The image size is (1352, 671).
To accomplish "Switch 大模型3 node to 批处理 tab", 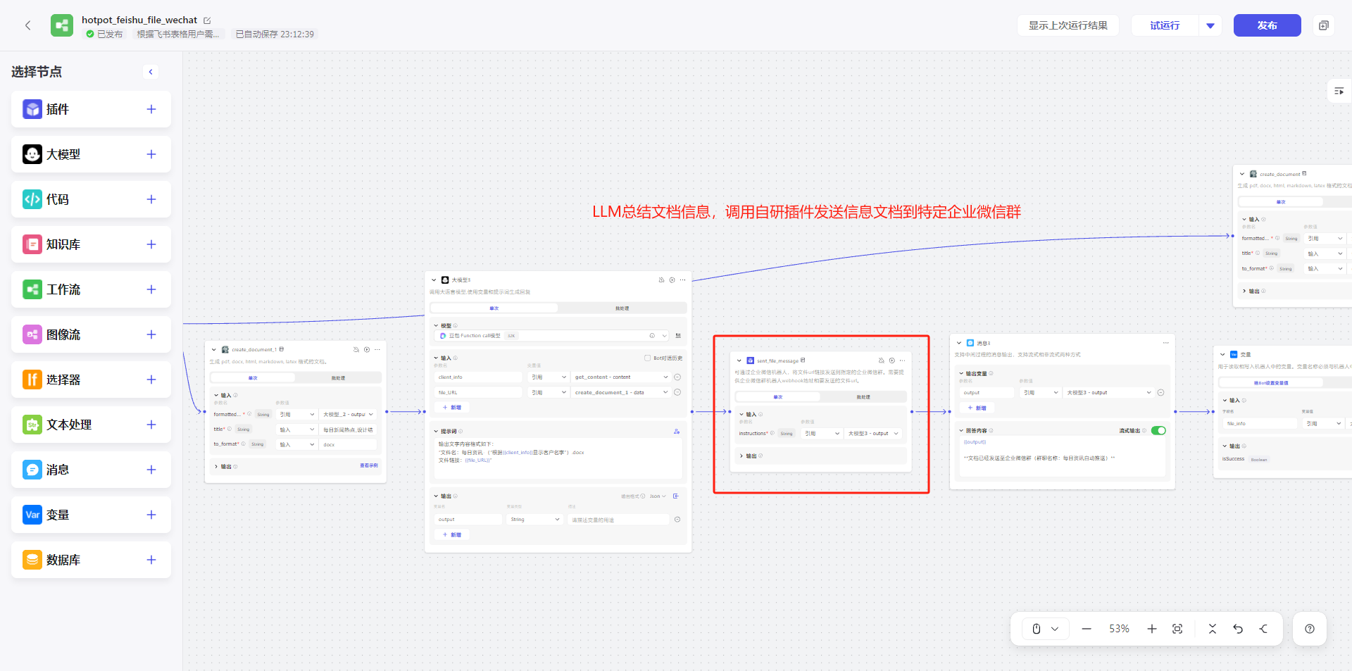I will (622, 308).
